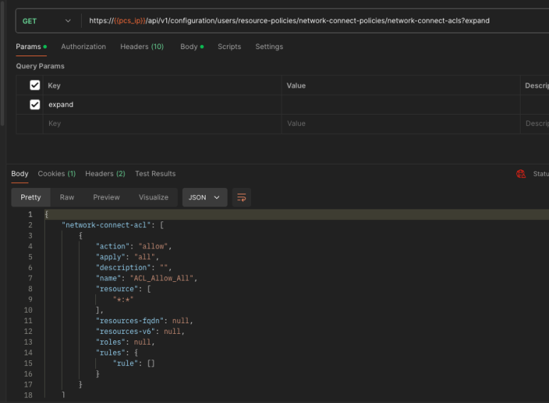Open the JSON format dropdown
Image resolution: width=549 pixels, height=403 pixels.
coord(205,197)
